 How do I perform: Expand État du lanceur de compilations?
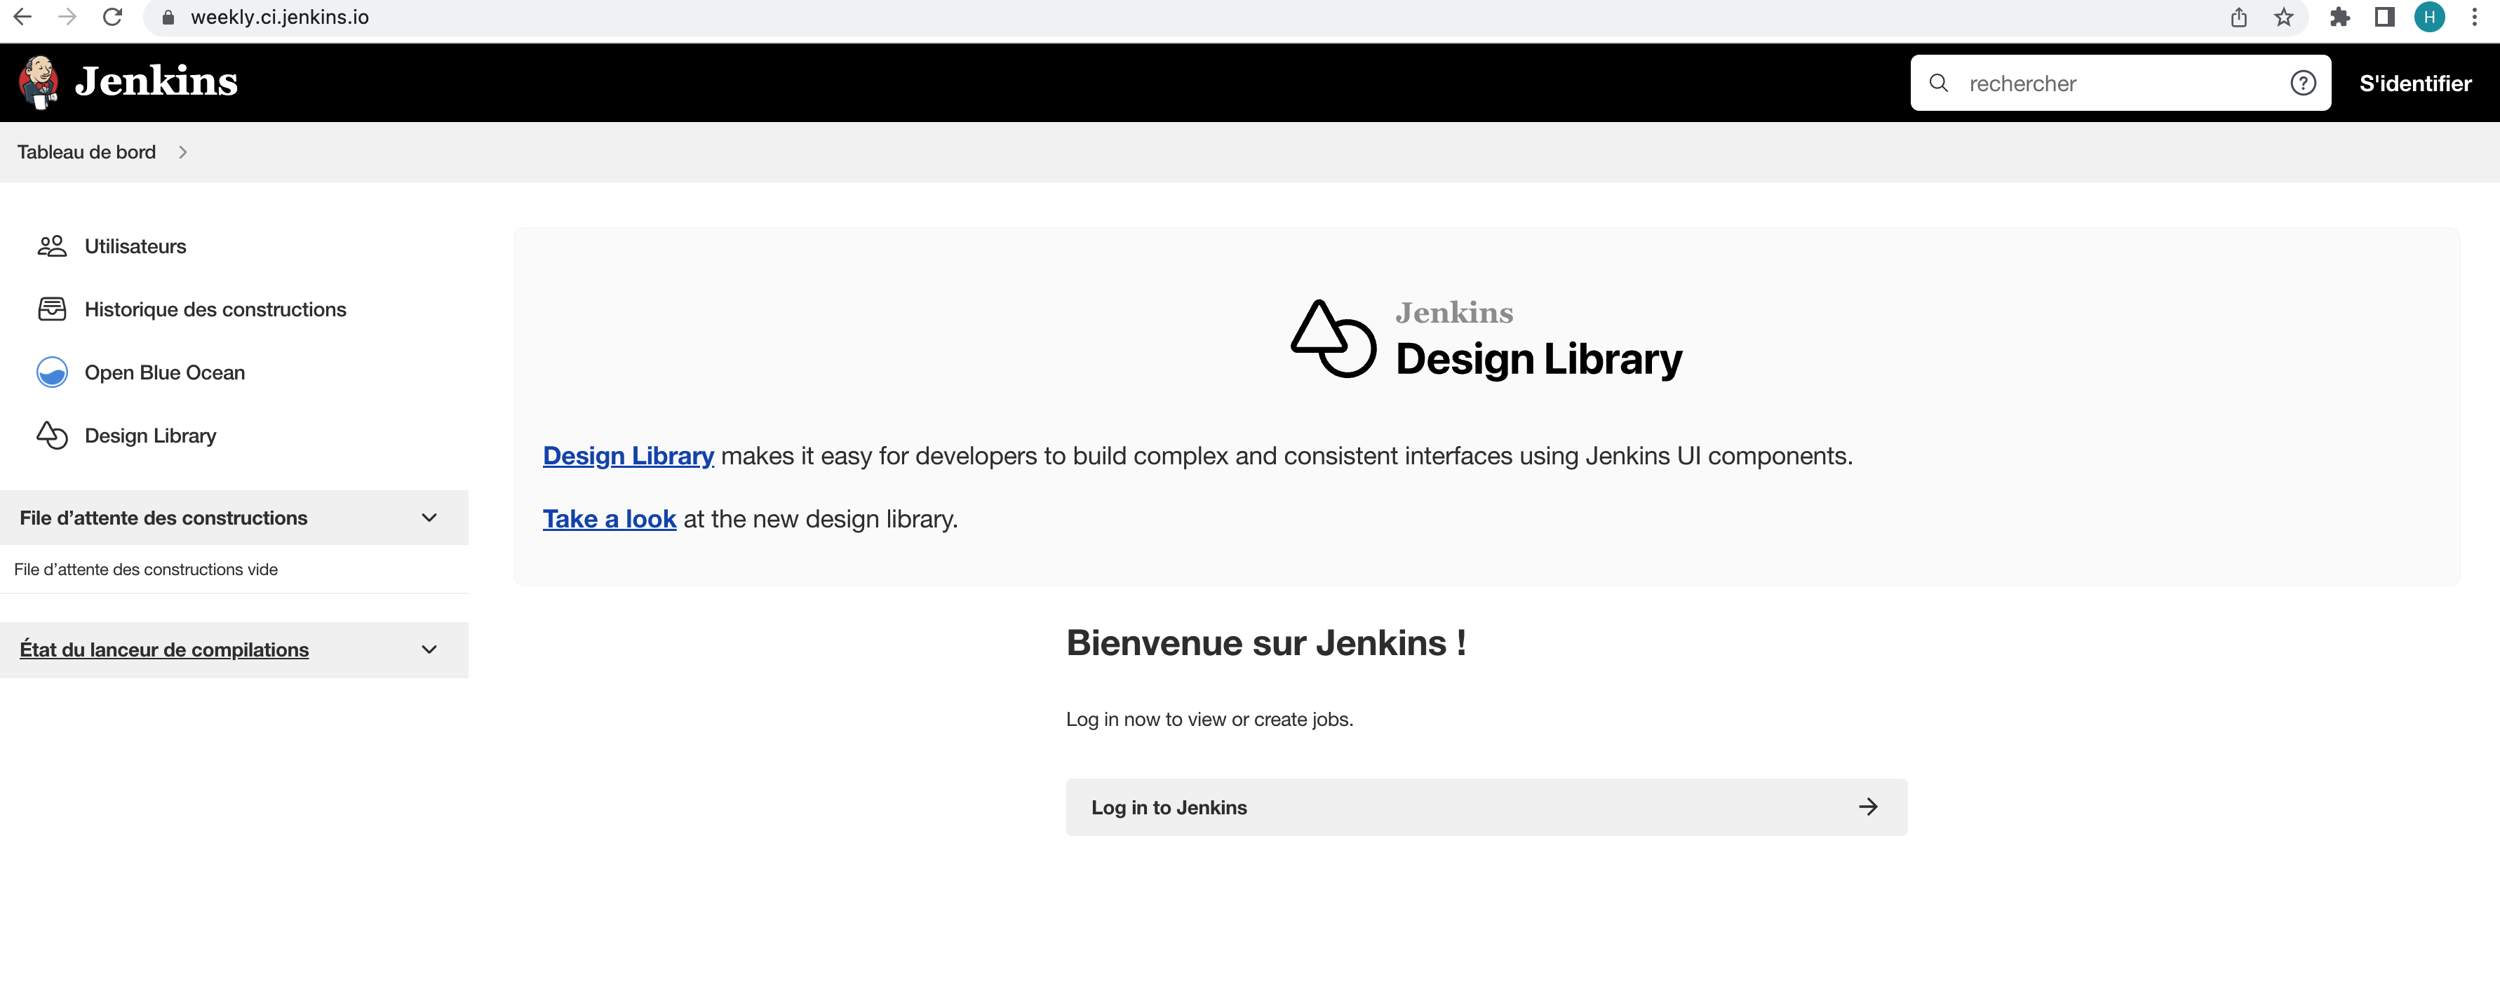tap(429, 649)
